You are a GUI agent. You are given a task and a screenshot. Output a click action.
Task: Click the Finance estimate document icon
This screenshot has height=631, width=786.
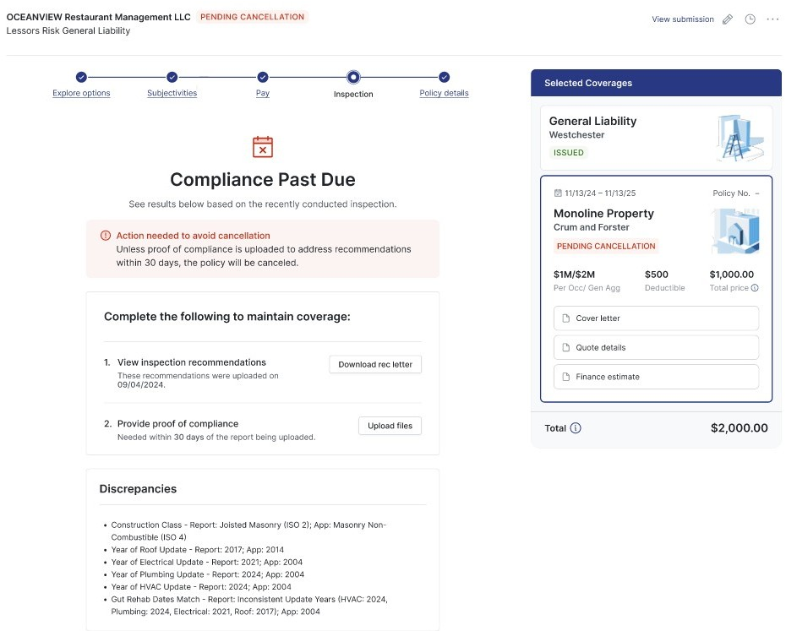(565, 377)
